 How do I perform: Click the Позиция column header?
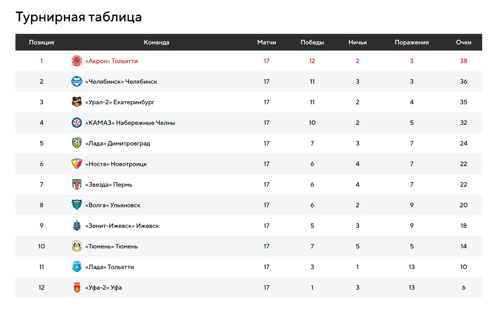point(41,42)
